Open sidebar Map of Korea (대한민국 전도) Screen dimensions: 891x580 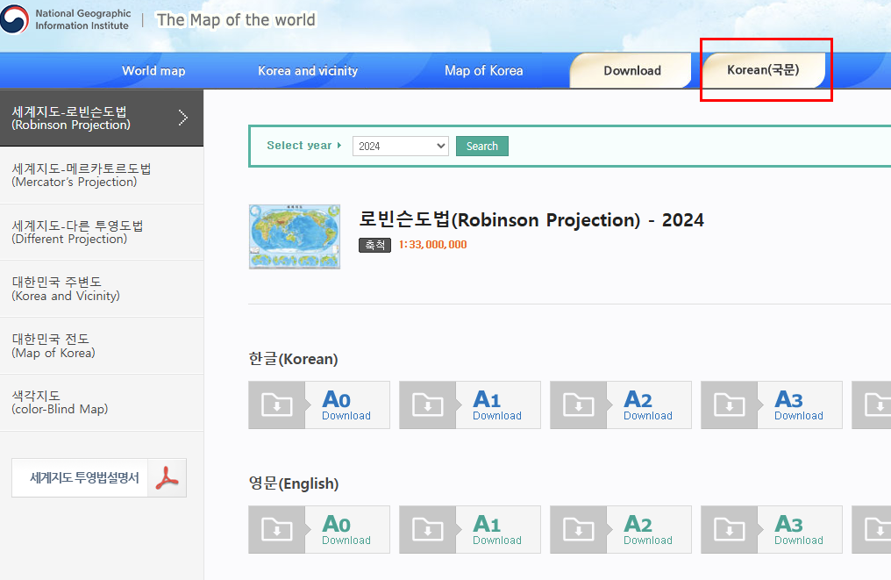[102, 346]
